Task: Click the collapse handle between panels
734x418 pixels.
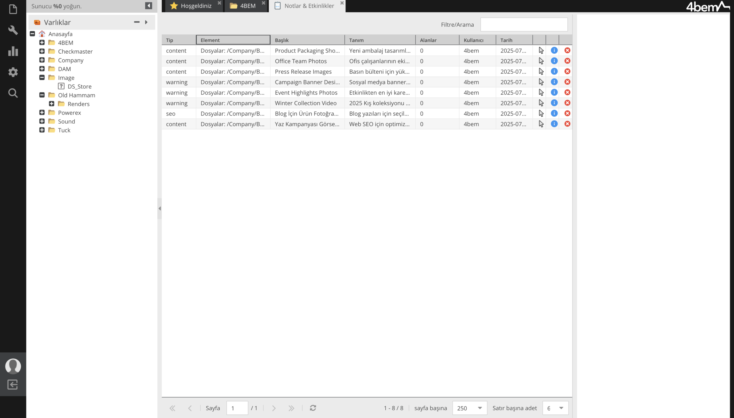Action: coord(160,208)
